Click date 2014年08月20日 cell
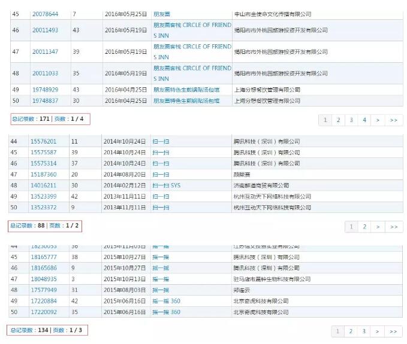This screenshot has height=344, width=407. pyautogui.click(x=125, y=174)
